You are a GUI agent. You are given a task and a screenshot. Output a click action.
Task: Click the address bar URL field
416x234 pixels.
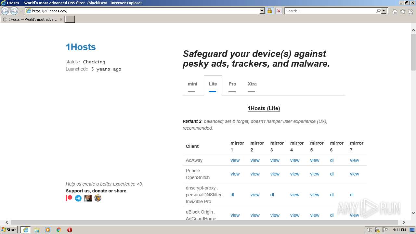pos(145,11)
